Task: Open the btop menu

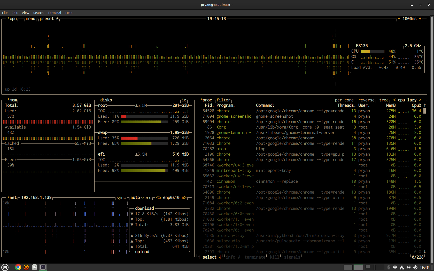Action: point(30,19)
